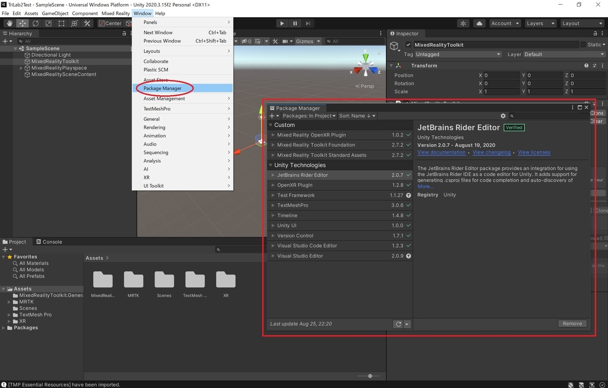Select the combined Transform tool in toolbar
608x388 pixels.
click(74, 23)
